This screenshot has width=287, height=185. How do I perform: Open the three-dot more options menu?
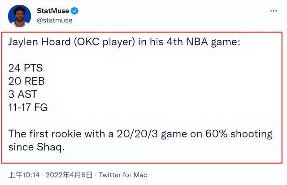point(274,11)
